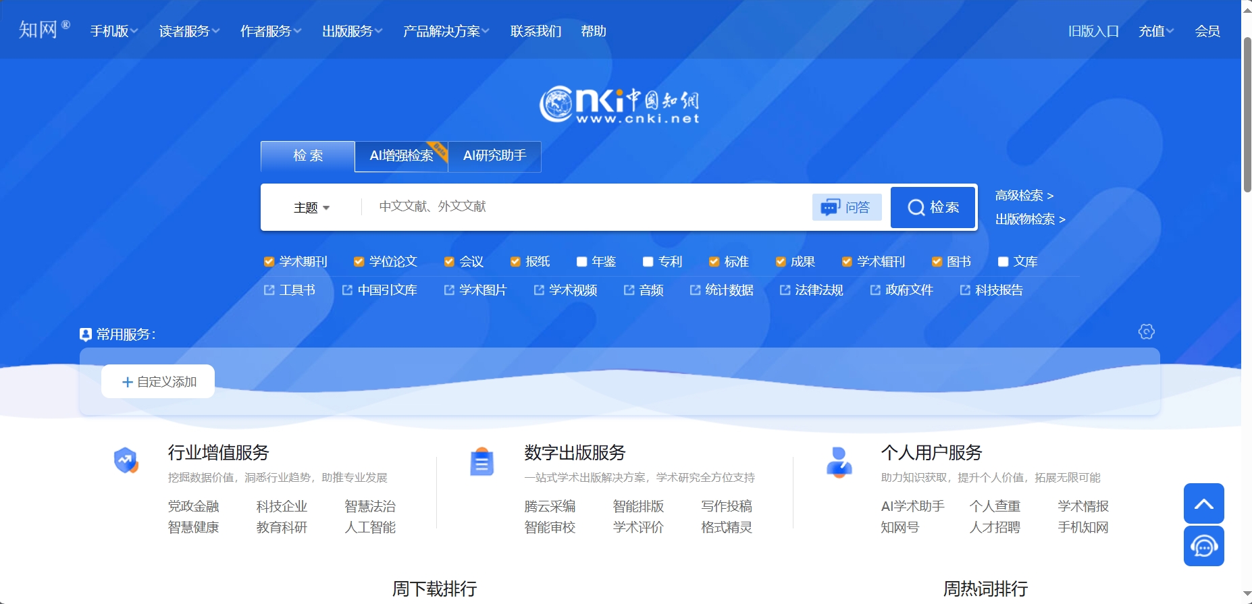This screenshot has height=604, width=1252.
Task: Open 腾云采编 link
Action: tap(550, 506)
